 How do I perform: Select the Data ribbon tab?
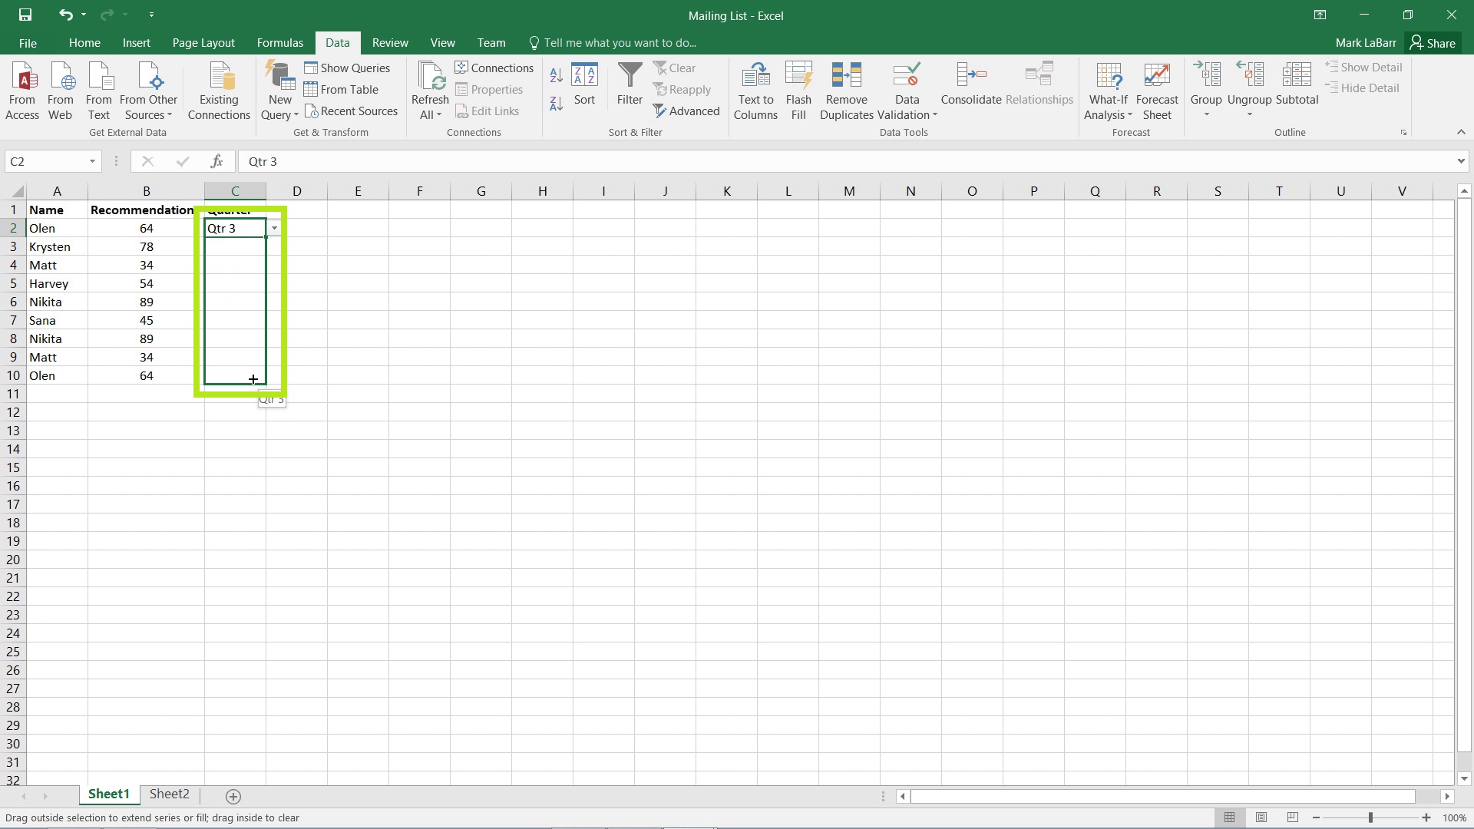(x=337, y=42)
